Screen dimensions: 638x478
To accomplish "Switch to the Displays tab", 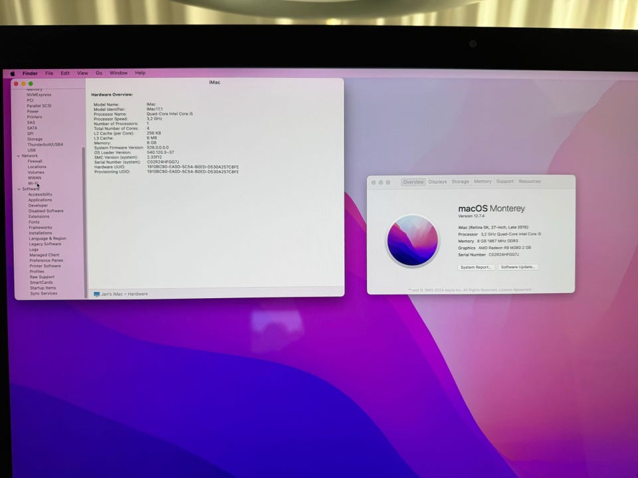I will point(437,182).
